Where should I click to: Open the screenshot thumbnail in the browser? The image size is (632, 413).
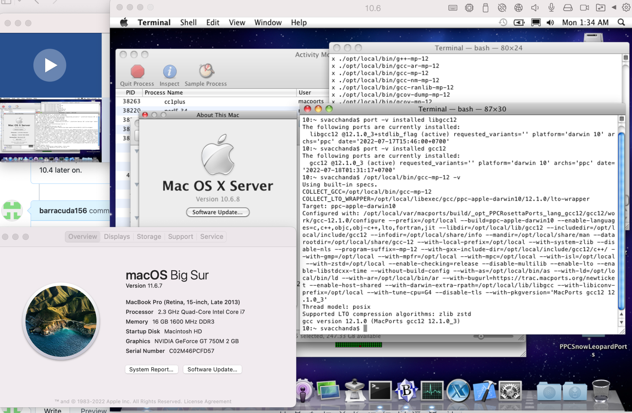point(51,130)
